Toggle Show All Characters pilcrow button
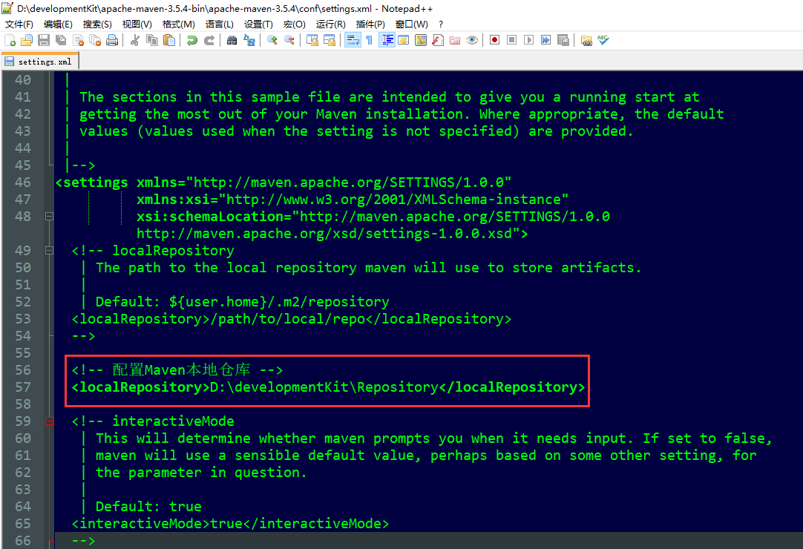Image resolution: width=803 pixels, height=549 pixels. click(370, 41)
